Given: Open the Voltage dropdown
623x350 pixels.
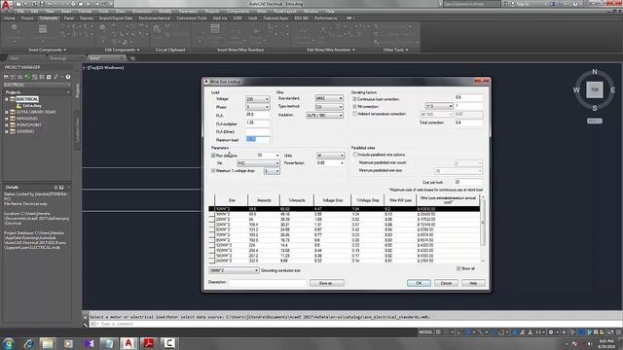Looking at the screenshot, I should pyautogui.click(x=257, y=99).
